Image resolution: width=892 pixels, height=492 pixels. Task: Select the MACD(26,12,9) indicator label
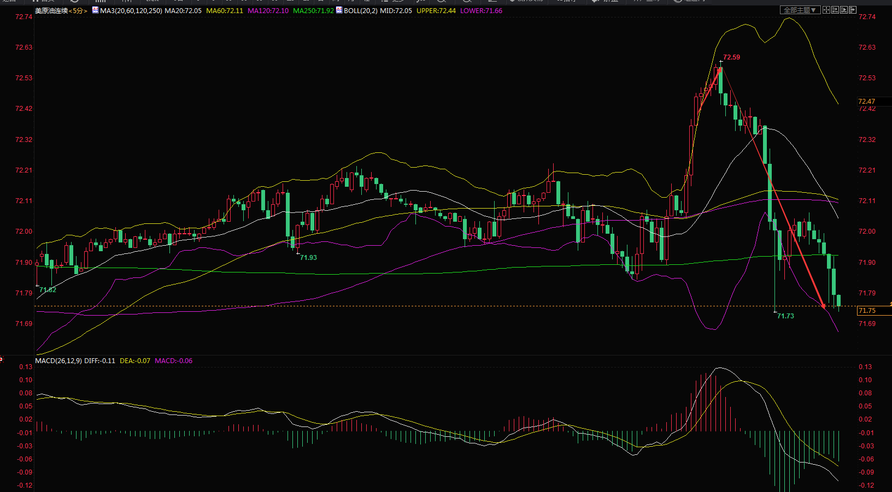(x=58, y=360)
